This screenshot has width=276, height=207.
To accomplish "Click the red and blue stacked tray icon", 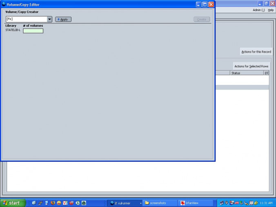I will tap(231, 203).
